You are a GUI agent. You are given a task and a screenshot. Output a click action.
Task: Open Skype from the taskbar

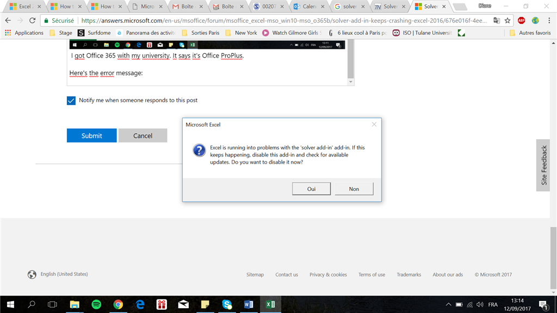pos(227,304)
